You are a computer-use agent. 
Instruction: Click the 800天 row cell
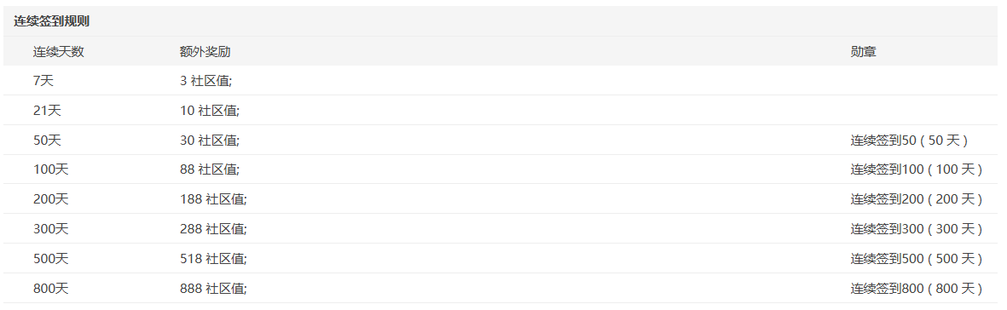coord(51,288)
